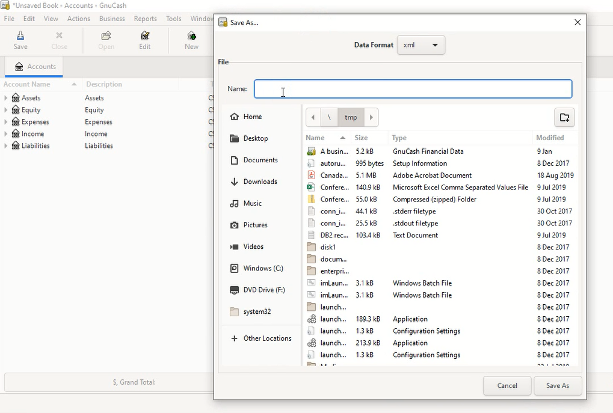Click the Save toolbar icon
Image resolution: width=613 pixels, height=413 pixels.
pyautogui.click(x=20, y=40)
